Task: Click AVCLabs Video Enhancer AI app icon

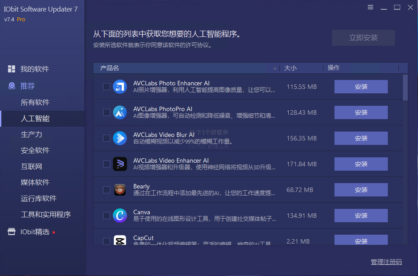Action: point(119,164)
